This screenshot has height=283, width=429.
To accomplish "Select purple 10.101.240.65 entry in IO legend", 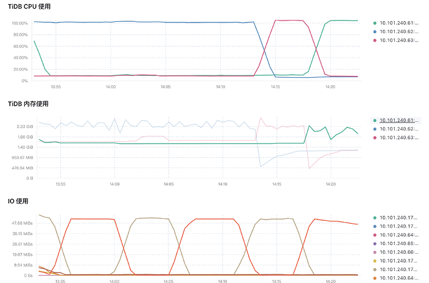I will pos(400,243).
